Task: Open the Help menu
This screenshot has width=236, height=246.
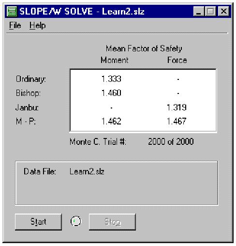Action: tap(38, 26)
